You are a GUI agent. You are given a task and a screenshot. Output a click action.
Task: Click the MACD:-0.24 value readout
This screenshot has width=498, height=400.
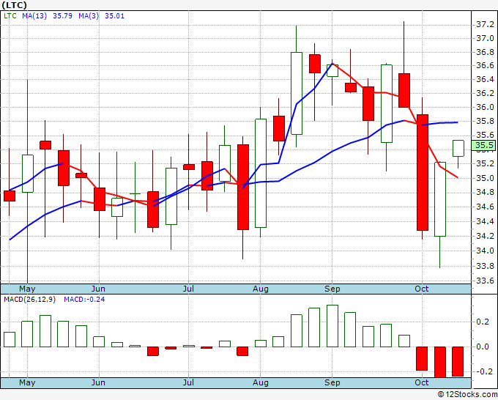click(x=84, y=300)
